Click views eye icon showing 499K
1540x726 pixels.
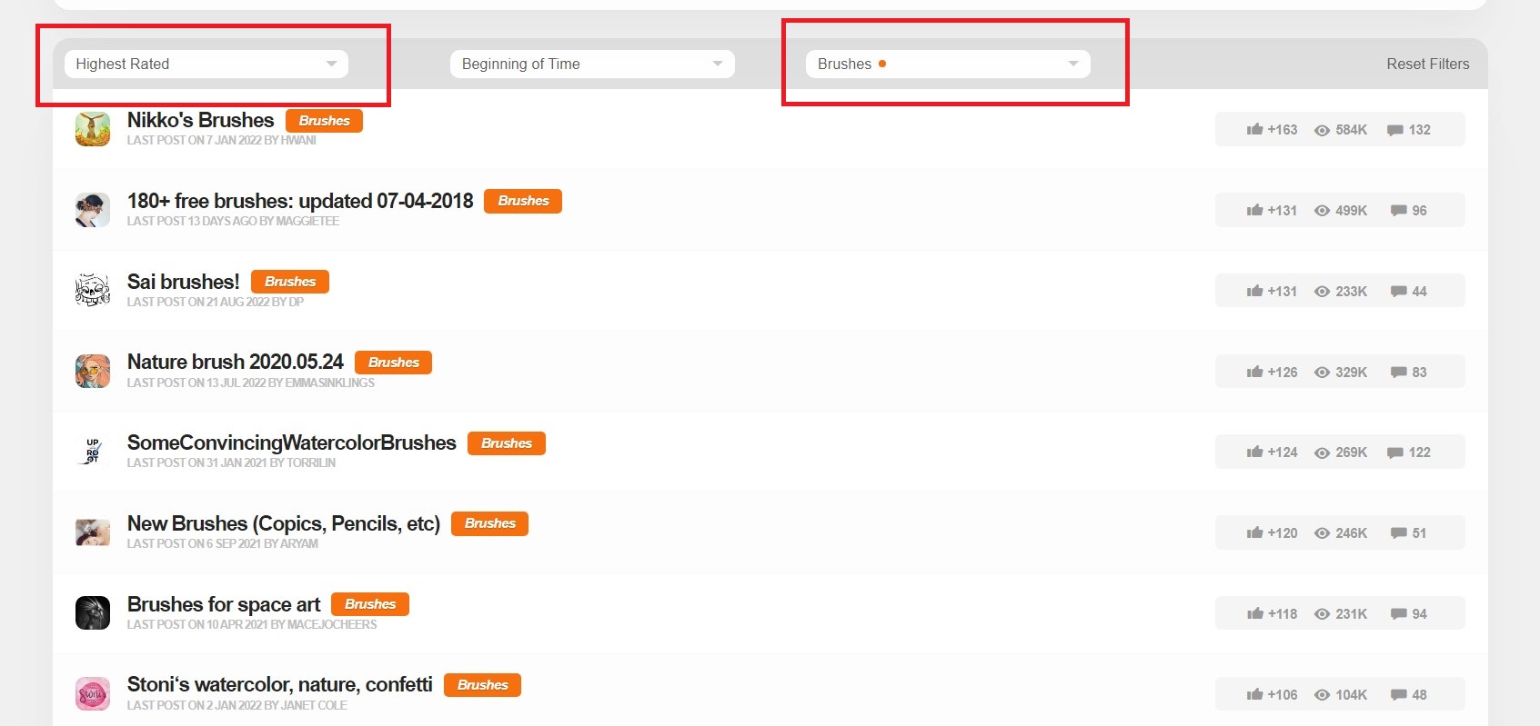pyautogui.click(x=1322, y=211)
